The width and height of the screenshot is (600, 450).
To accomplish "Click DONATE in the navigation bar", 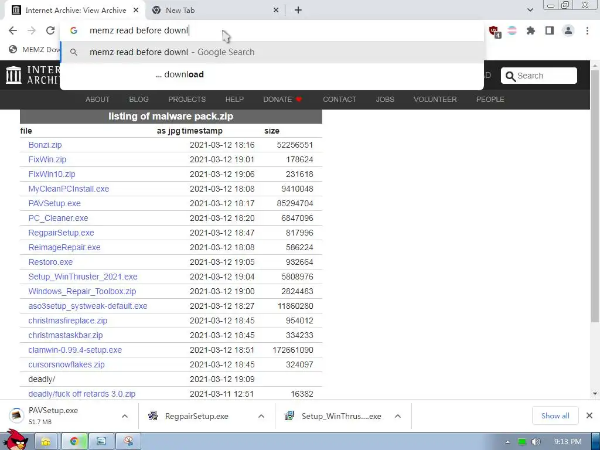I will click(x=282, y=100).
